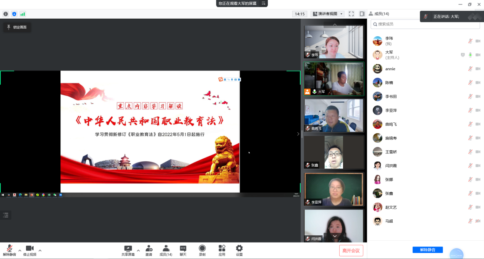484x259 pixels.
Task: Open 设置 settings gear
Action: coord(239,250)
